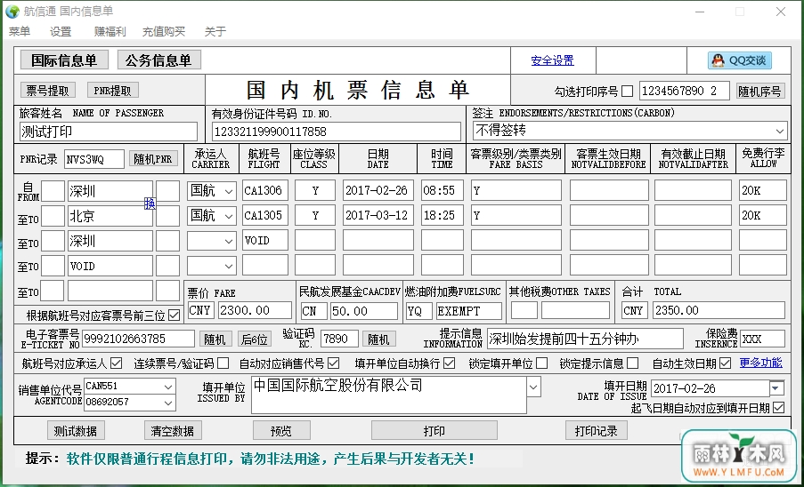This screenshot has height=487, width=804.
Task: Click the 预览 preview button
Action: coord(281,431)
